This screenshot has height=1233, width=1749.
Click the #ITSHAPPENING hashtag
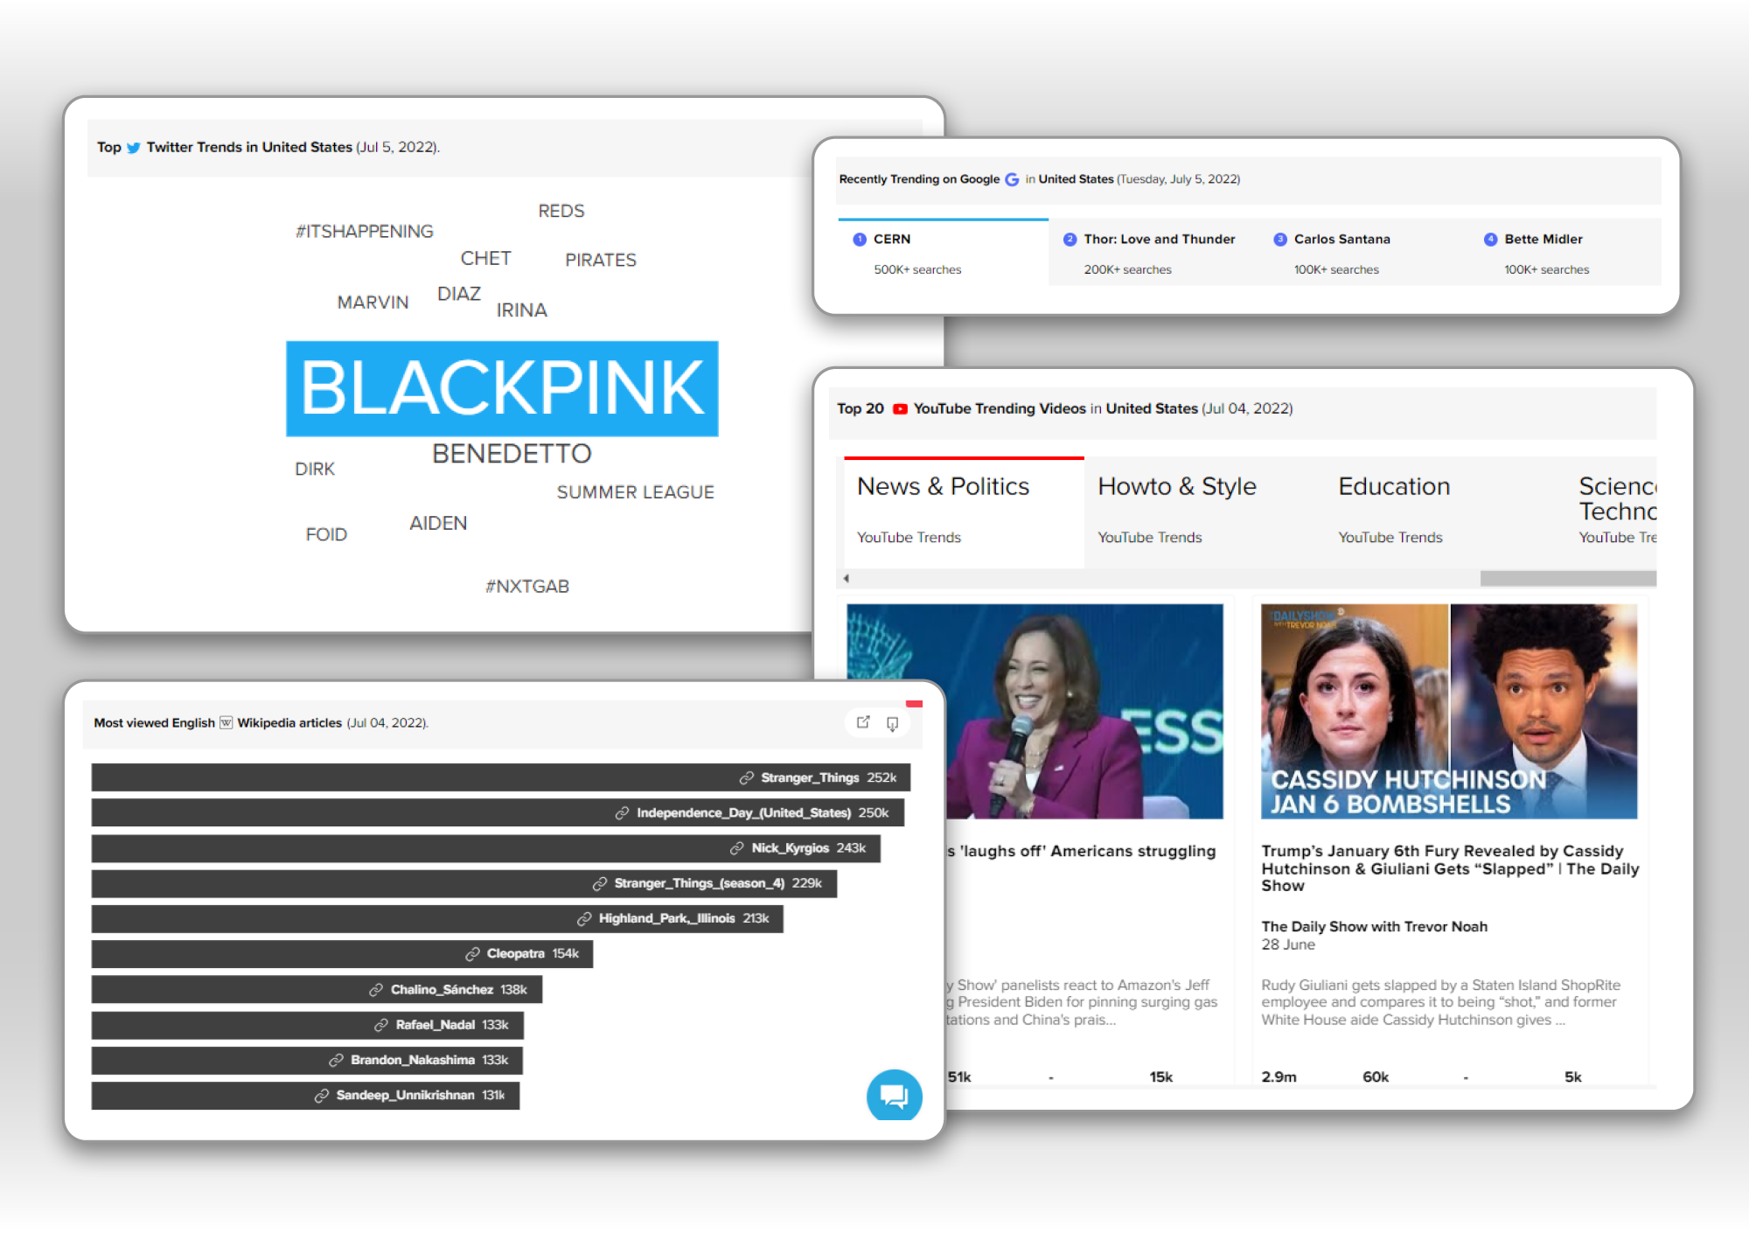(365, 232)
